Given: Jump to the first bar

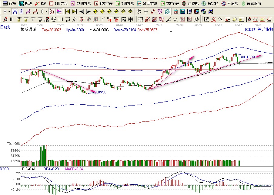Looking at the screenshot, I should coord(67,12).
